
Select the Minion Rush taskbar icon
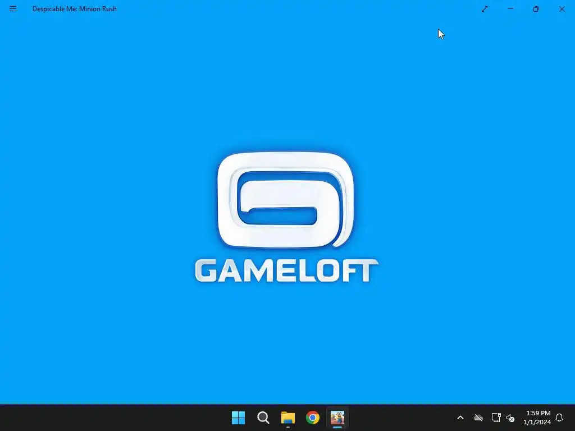pos(337,418)
